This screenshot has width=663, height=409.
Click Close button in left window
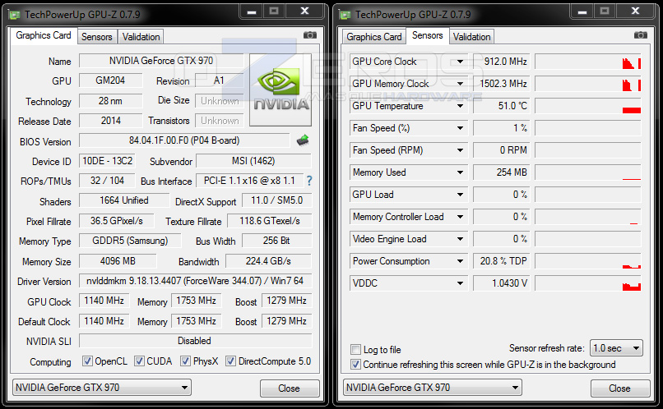tap(290, 388)
